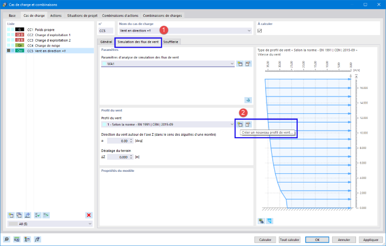Image resolution: width=386 pixels, height=246 pixels.
Task: Switch to the Général sub-tab
Action: tap(106, 42)
